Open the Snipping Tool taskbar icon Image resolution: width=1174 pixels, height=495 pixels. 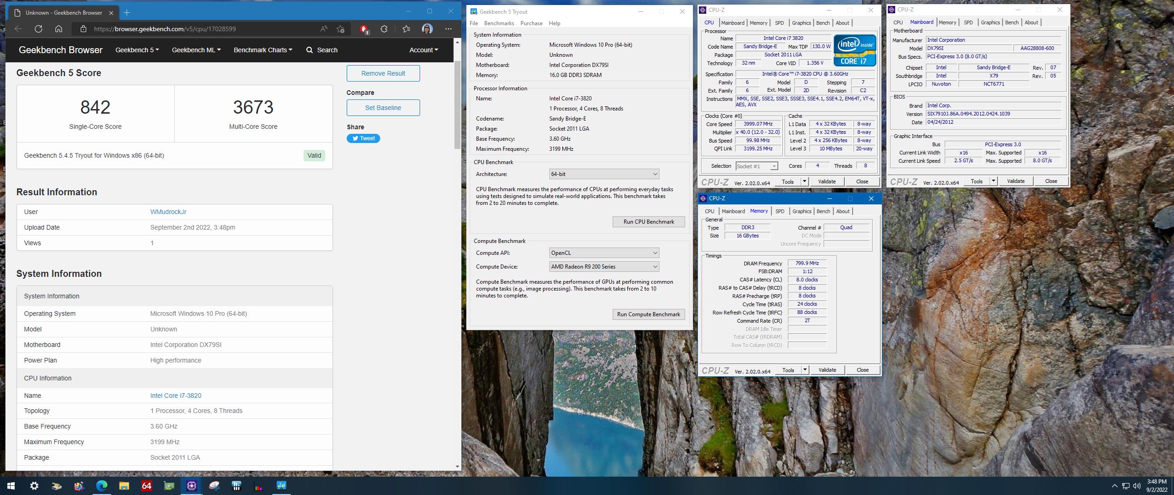(x=214, y=486)
